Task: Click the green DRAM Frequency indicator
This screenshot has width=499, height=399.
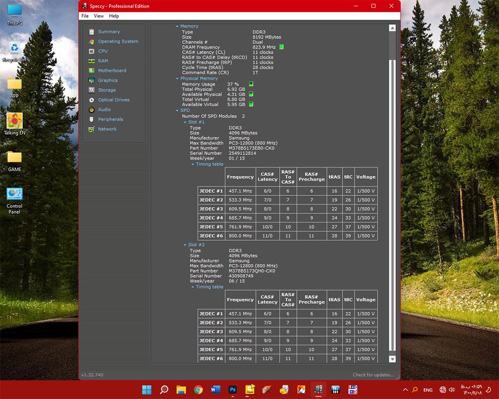Action: click(x=281, y=47)
